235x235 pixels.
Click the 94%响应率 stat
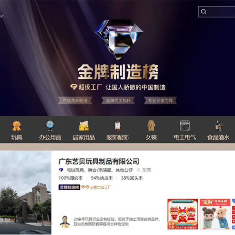point(102,178)
